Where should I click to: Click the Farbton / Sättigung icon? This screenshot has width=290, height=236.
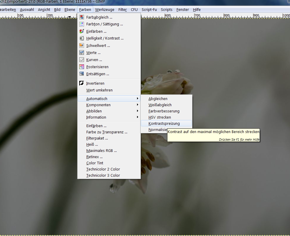coord(82,24)
